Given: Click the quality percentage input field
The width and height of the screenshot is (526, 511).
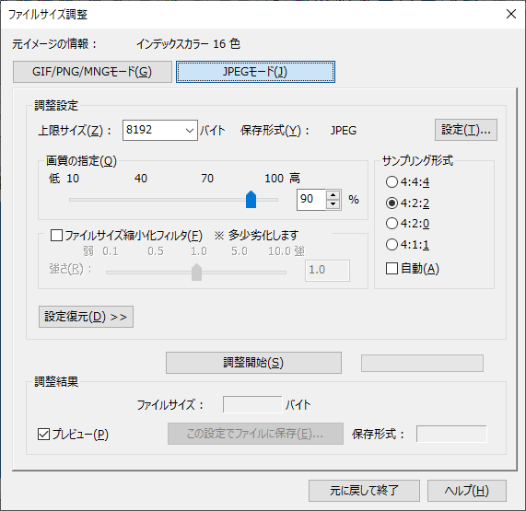Looking at the screenshot, I should pos(311,200).
